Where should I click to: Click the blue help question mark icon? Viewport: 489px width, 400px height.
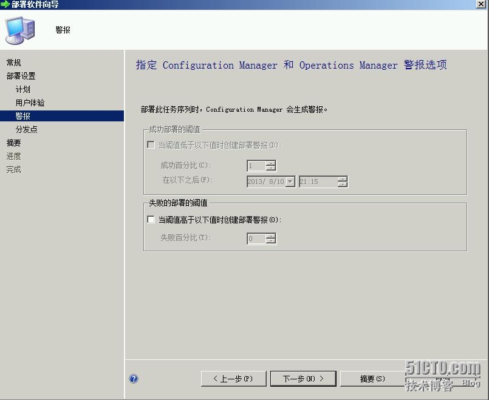pyautogui.click(x=134, y=379)
